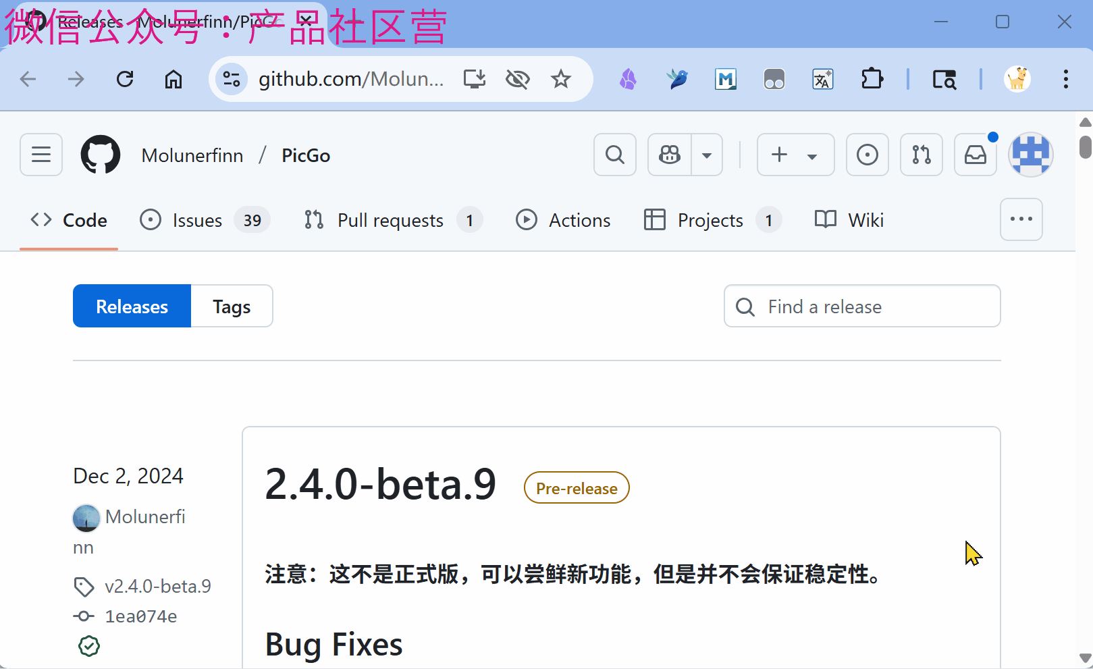The height and width of the screenshot is (669, 1093).
Task: Open the Copilot chat icon
Action: pyautogui.click(x=670, y=155)
